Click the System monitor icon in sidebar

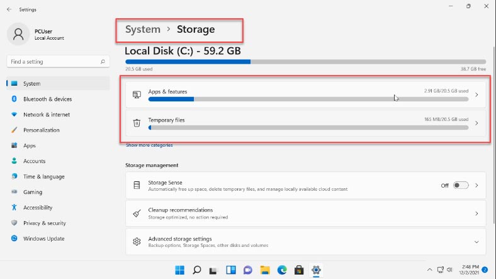[x=14, y=84]
